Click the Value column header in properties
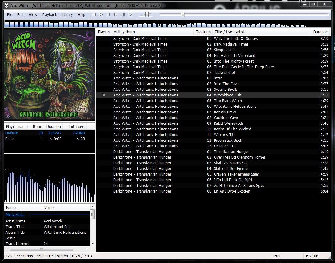Screen dimensions: 335x263 click(66, 207)
